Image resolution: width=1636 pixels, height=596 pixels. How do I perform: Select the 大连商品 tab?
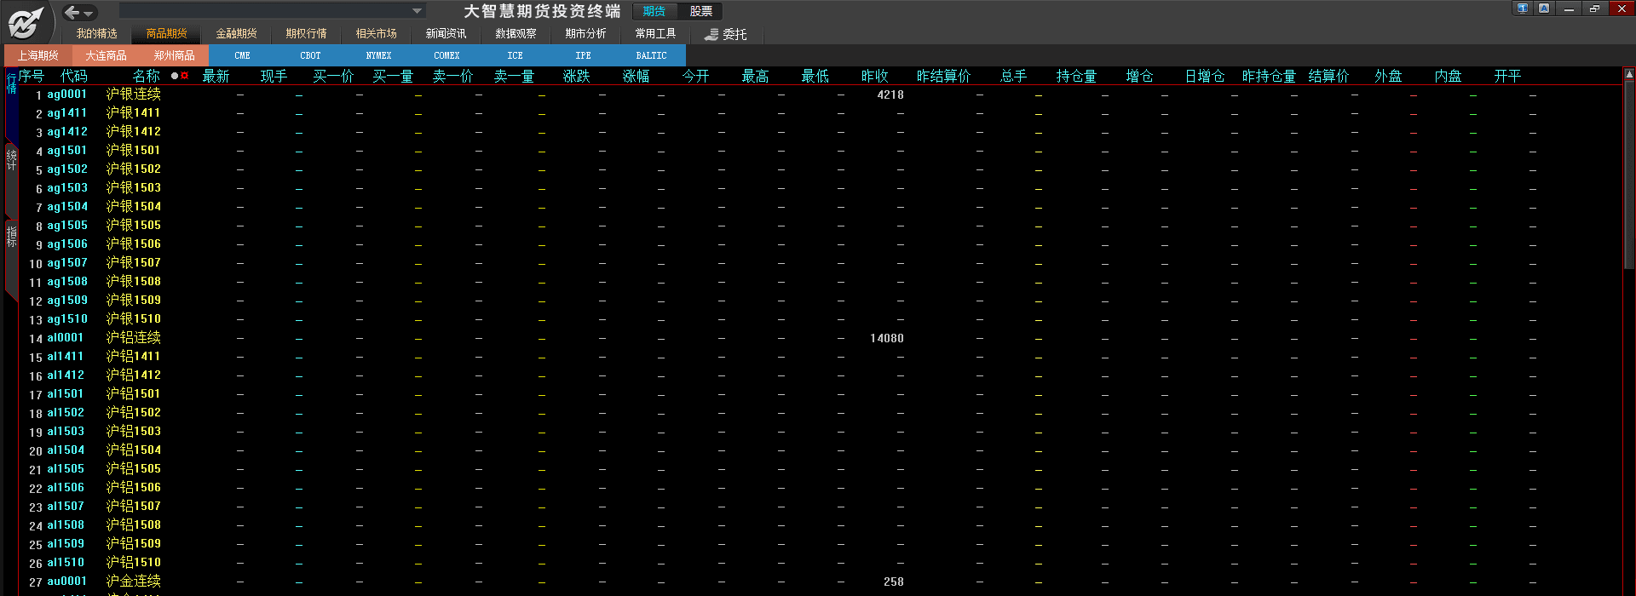107,55
